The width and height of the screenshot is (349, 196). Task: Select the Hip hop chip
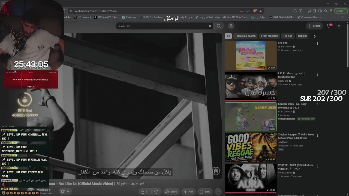288,36
